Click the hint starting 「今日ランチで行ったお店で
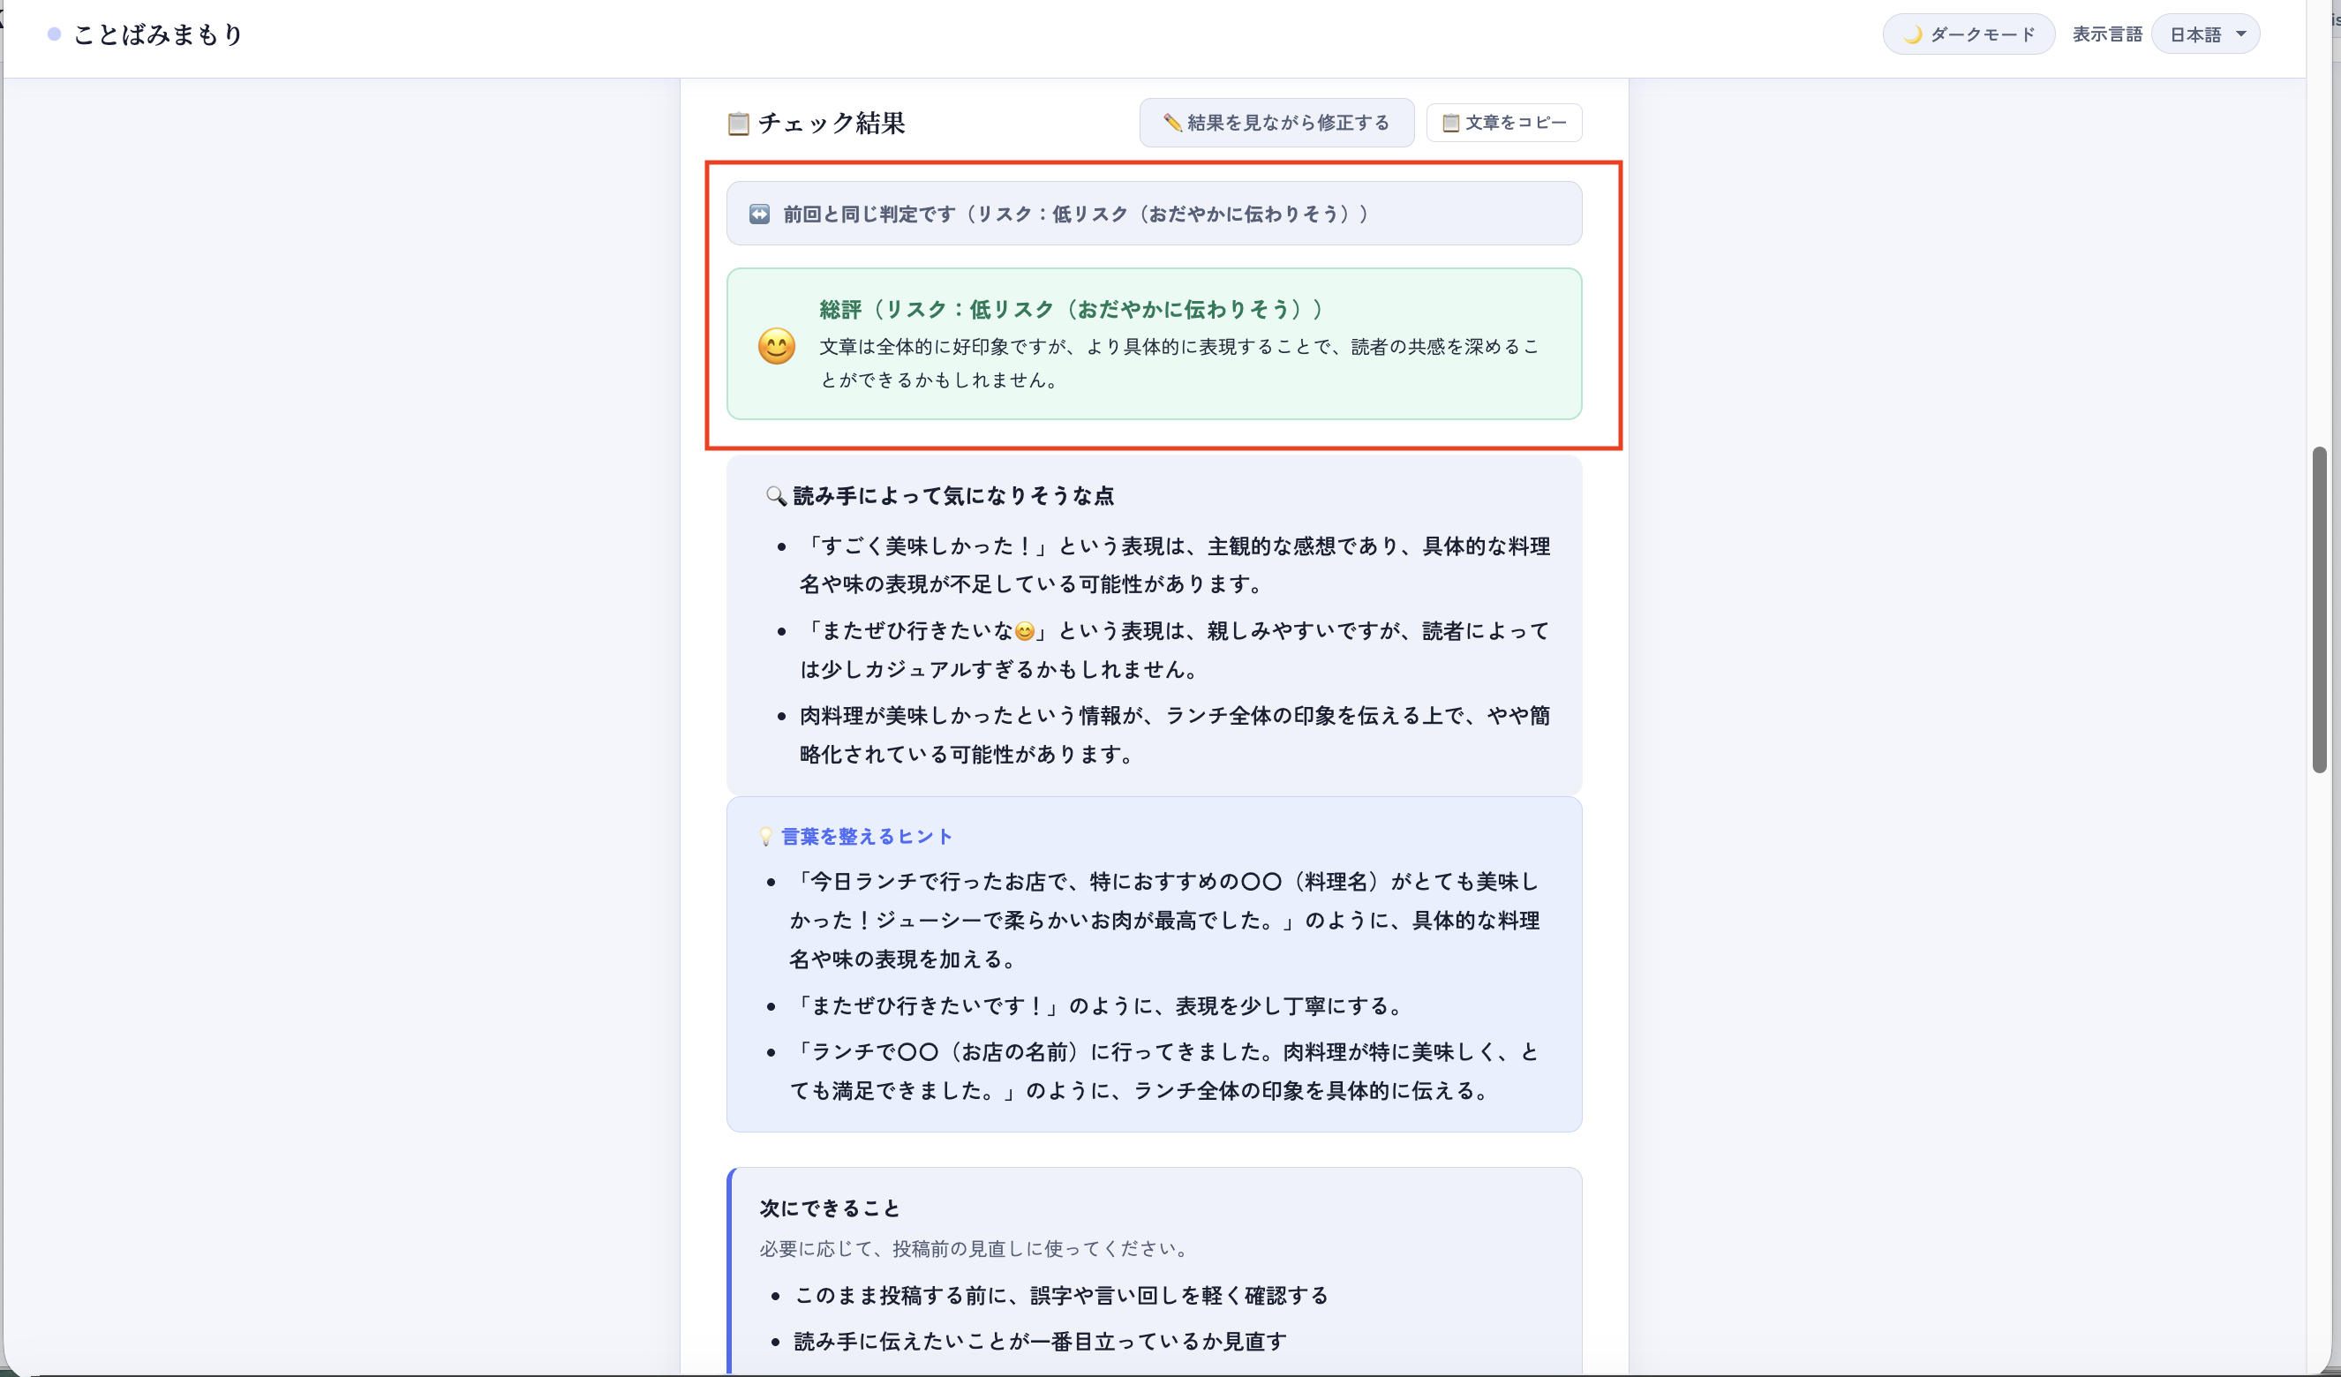 coord(1165,920)
